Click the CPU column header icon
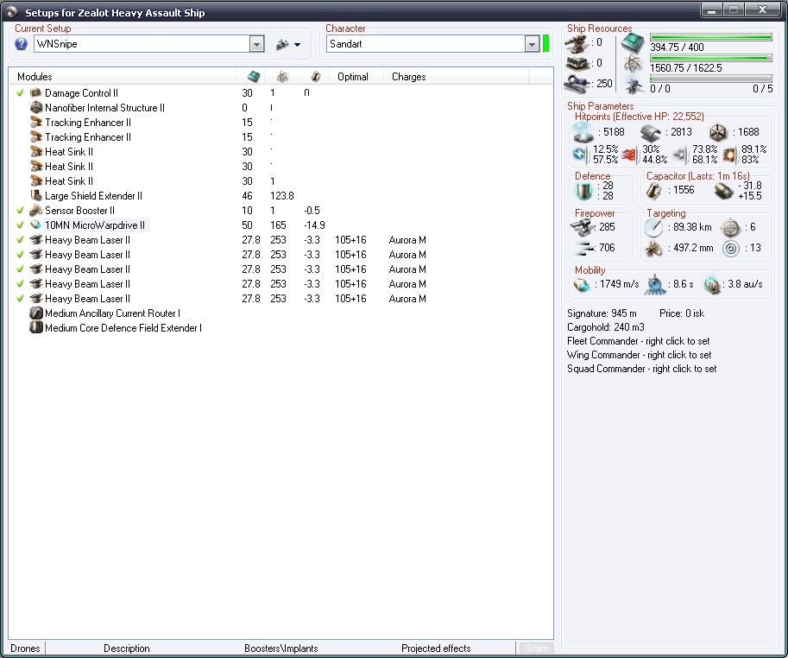 tap(254, 76)
